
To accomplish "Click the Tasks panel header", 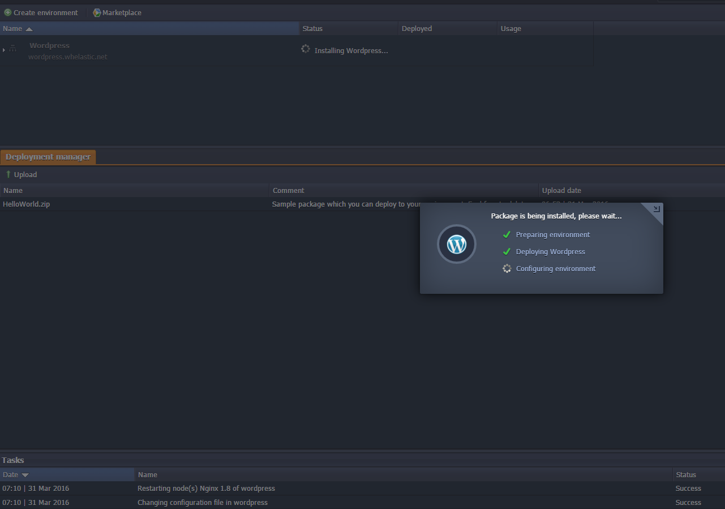I will tap(12, 460).
